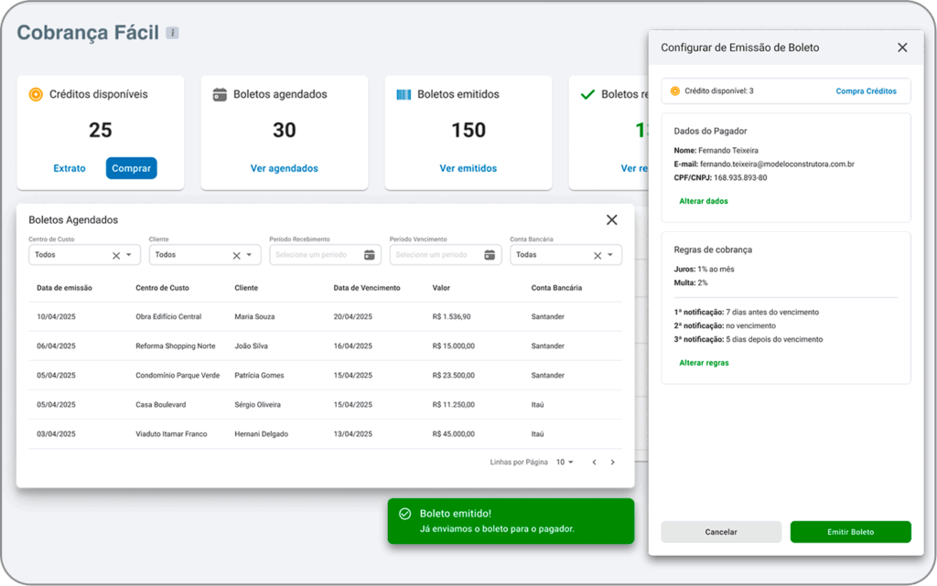The image size is (937, 586).
Task: Click the coin icon next to Créditos disponíveis
Action: [x=36, y=94]
